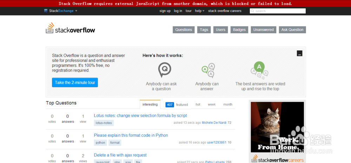Open the help dropdown menu
The image size is (351, 163).
[200, 11]
